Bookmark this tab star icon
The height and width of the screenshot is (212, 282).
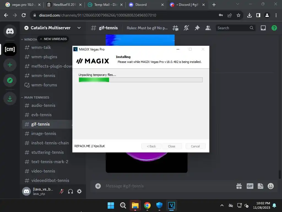(x=238, y=15)
